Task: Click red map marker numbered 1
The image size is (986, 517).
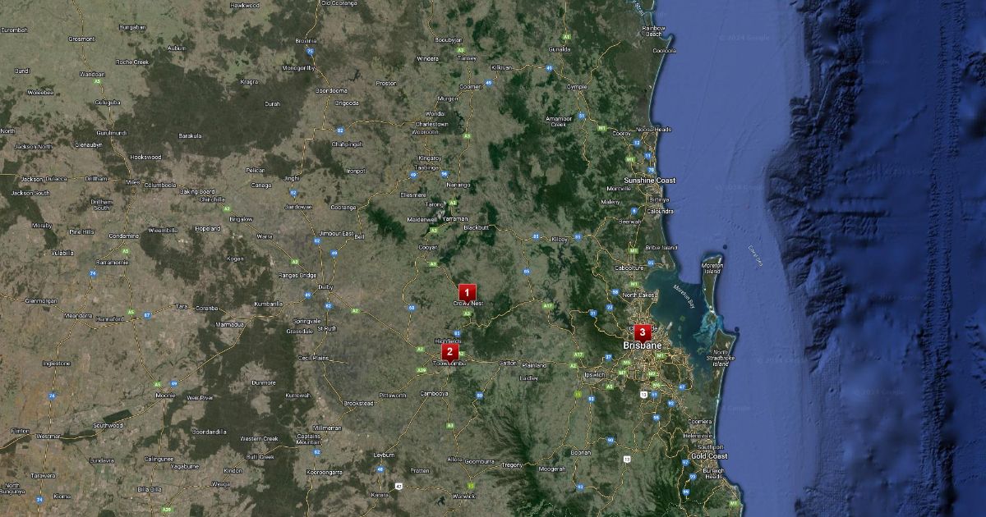Action: pyautogui.click(x=468, y=291)
